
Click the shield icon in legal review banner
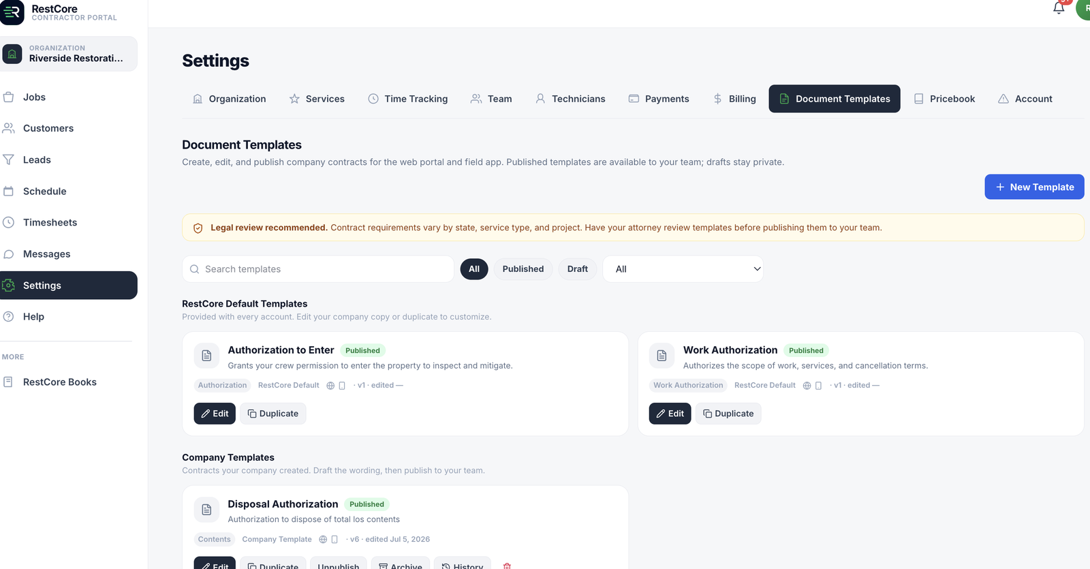[198, 228]
